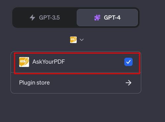This screenshot has width=165, height=122.
Task: Click the AskYourPDF logo in the plugin list
Action: tap(24, 62)
